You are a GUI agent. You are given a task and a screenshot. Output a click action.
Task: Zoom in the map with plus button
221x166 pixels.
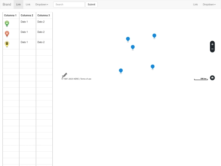pos(212,44)
